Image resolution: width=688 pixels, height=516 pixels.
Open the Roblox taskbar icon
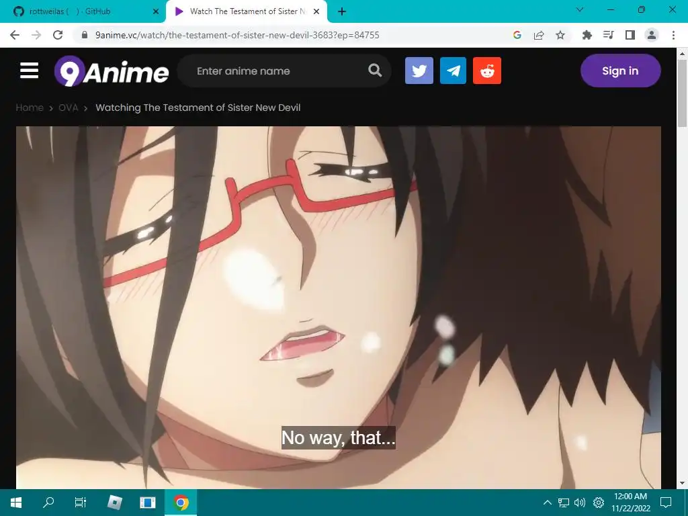115,503
